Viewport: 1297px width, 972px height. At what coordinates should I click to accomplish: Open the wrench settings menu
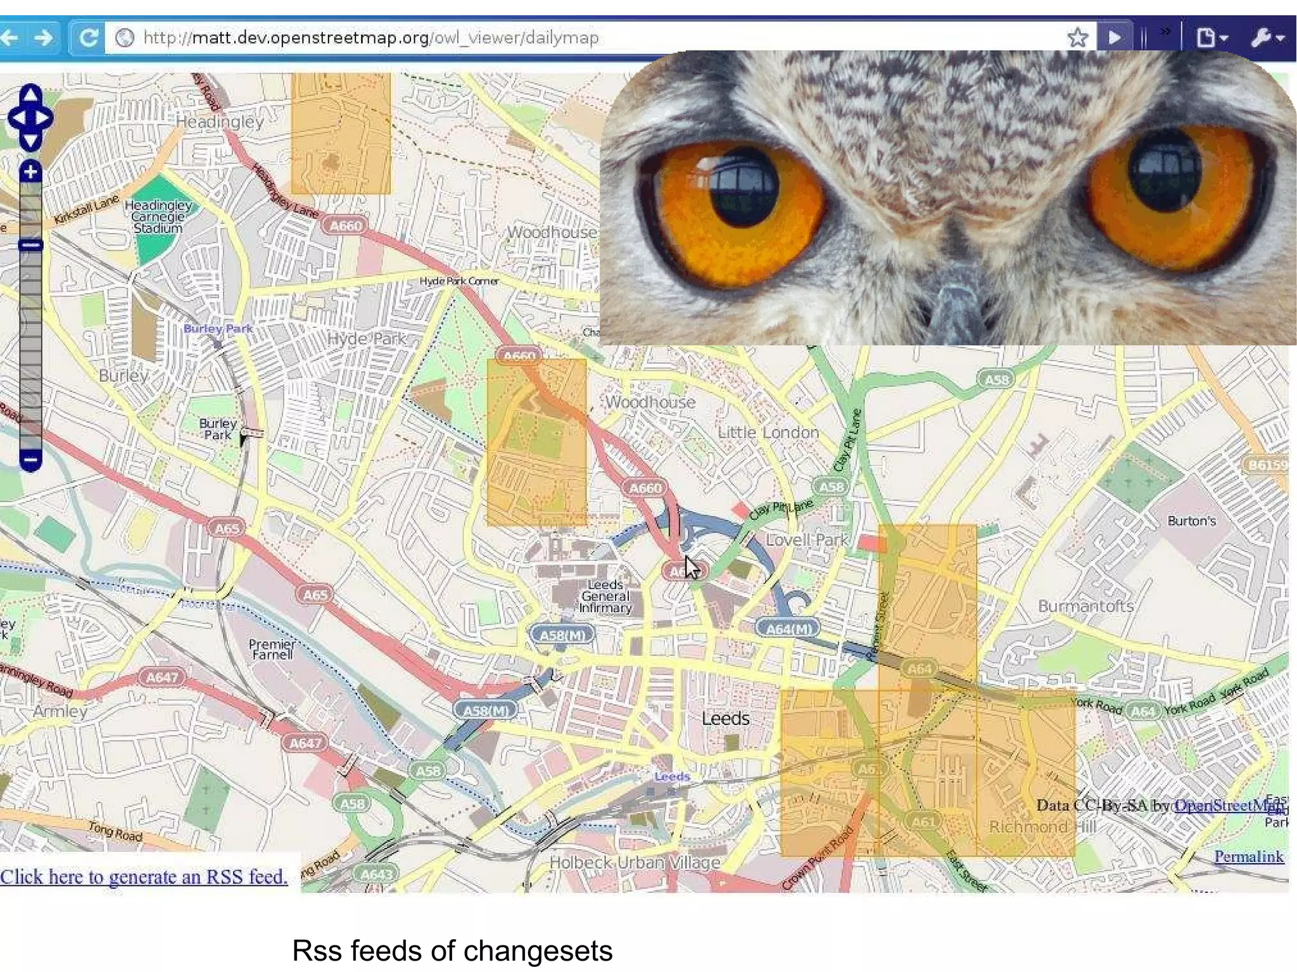click(x=1267, y=38)
